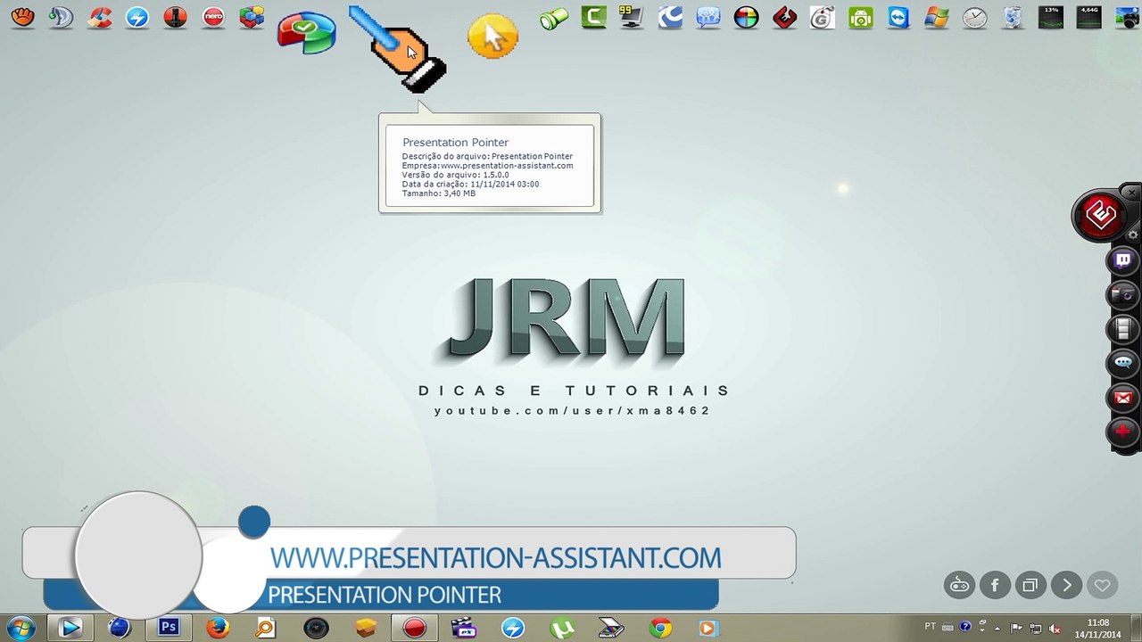Launch Camtasia from the top dock
The width and height of the screenshot is (1142, 642).
point(593,17)
